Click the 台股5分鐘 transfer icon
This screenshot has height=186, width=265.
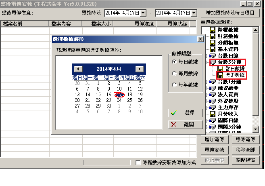[213, 62]
